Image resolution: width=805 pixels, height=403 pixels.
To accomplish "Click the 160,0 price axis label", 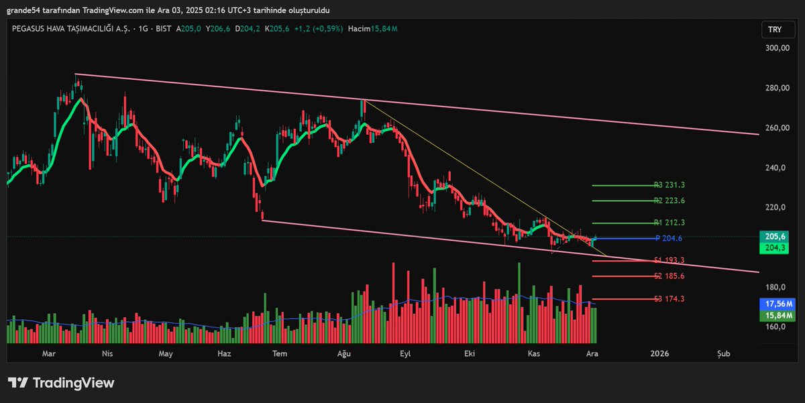I will (x=775, y=327).
